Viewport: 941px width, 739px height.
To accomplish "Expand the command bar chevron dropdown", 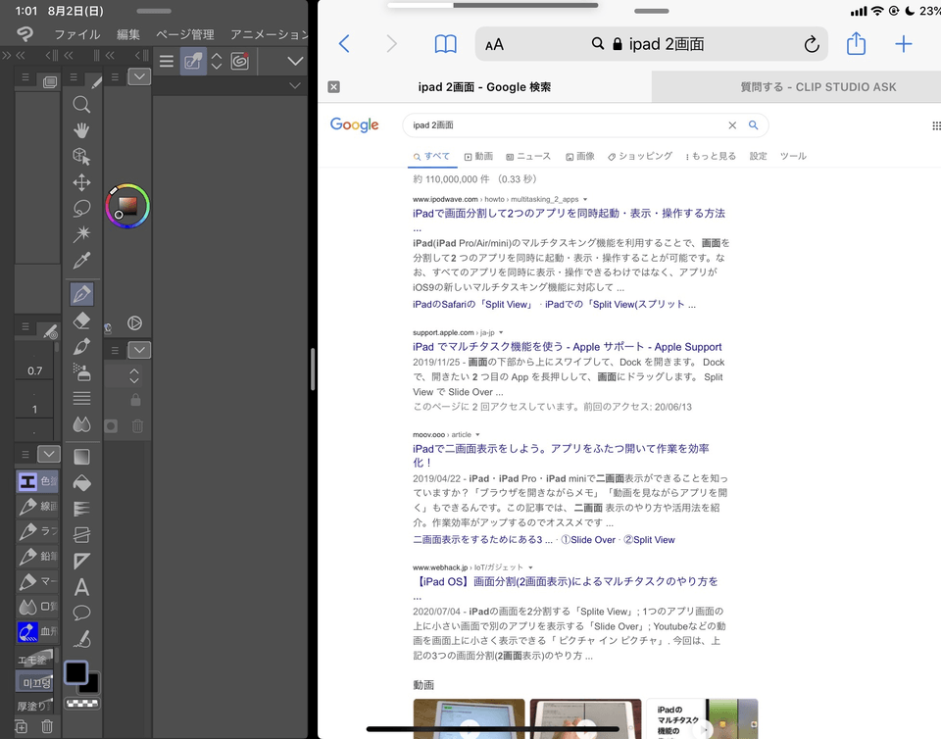I will [x=295, y=61].
